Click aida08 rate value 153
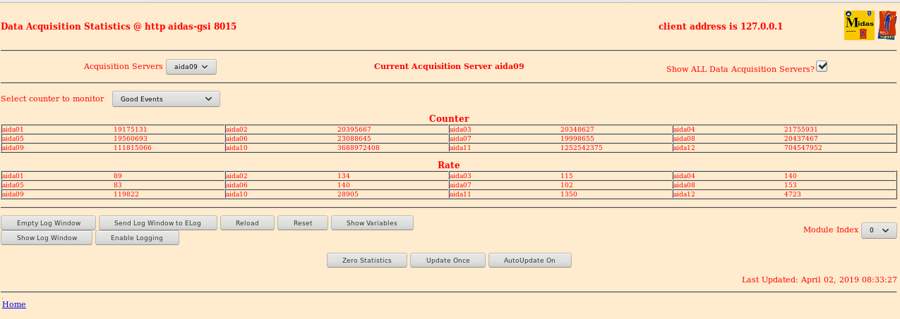This screenshot has width=900, height=319. [791, 184]
